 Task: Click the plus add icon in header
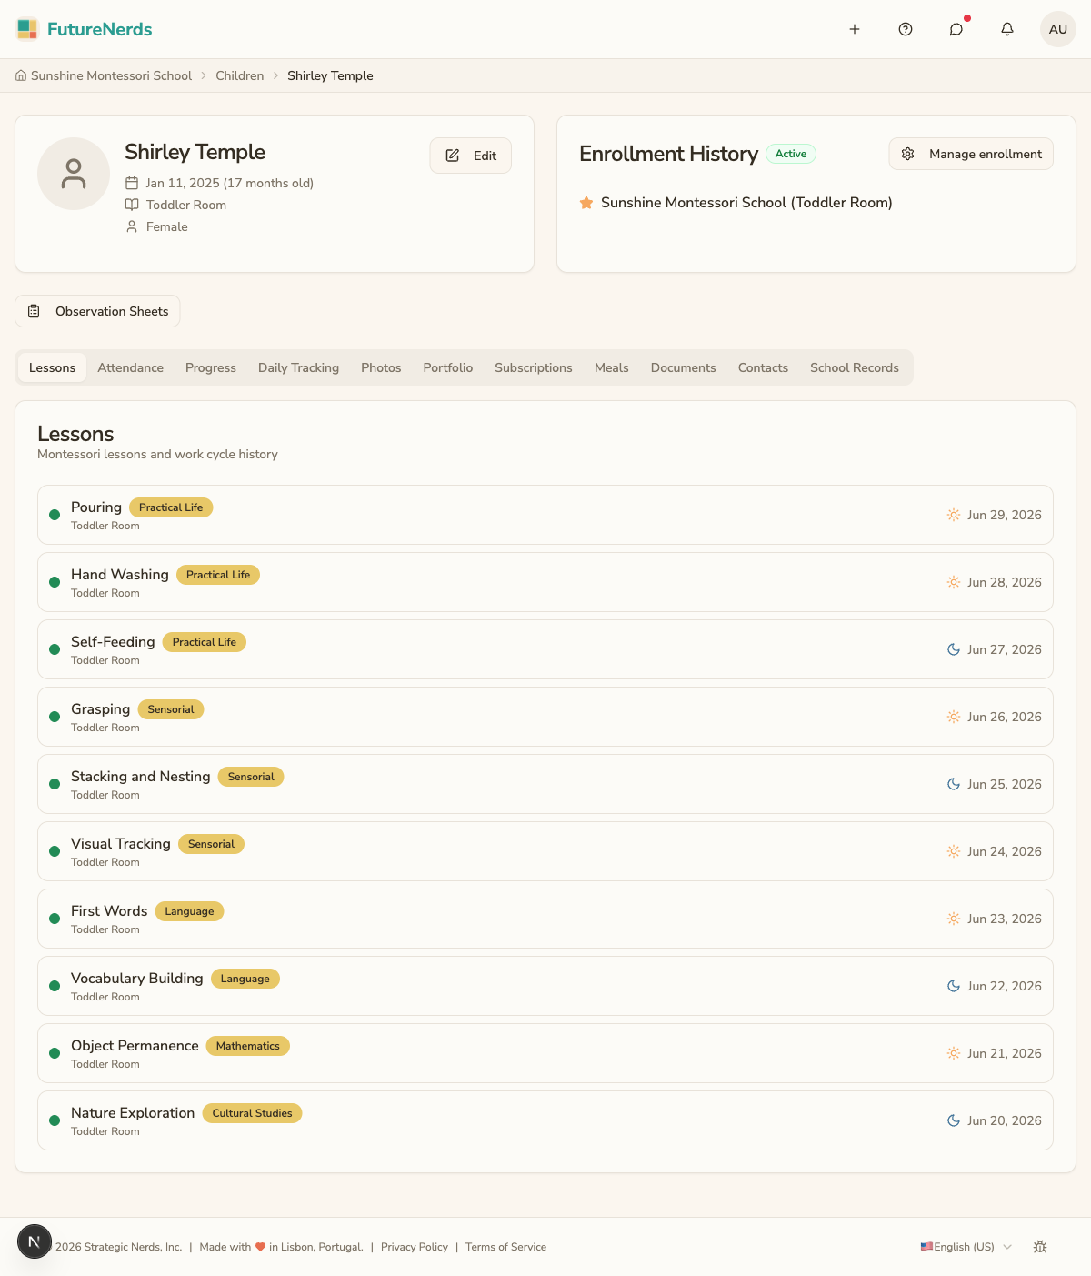[855, 29]
